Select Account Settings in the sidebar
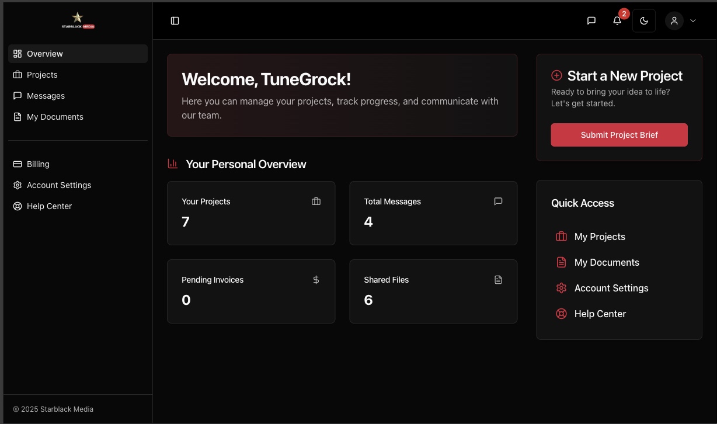Screen dimensions: 717x424 pyautogui.click(x=59, y=185)
